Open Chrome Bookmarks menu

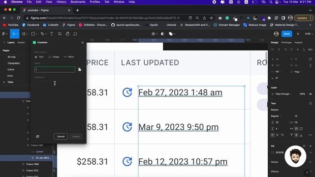(78, 2)
